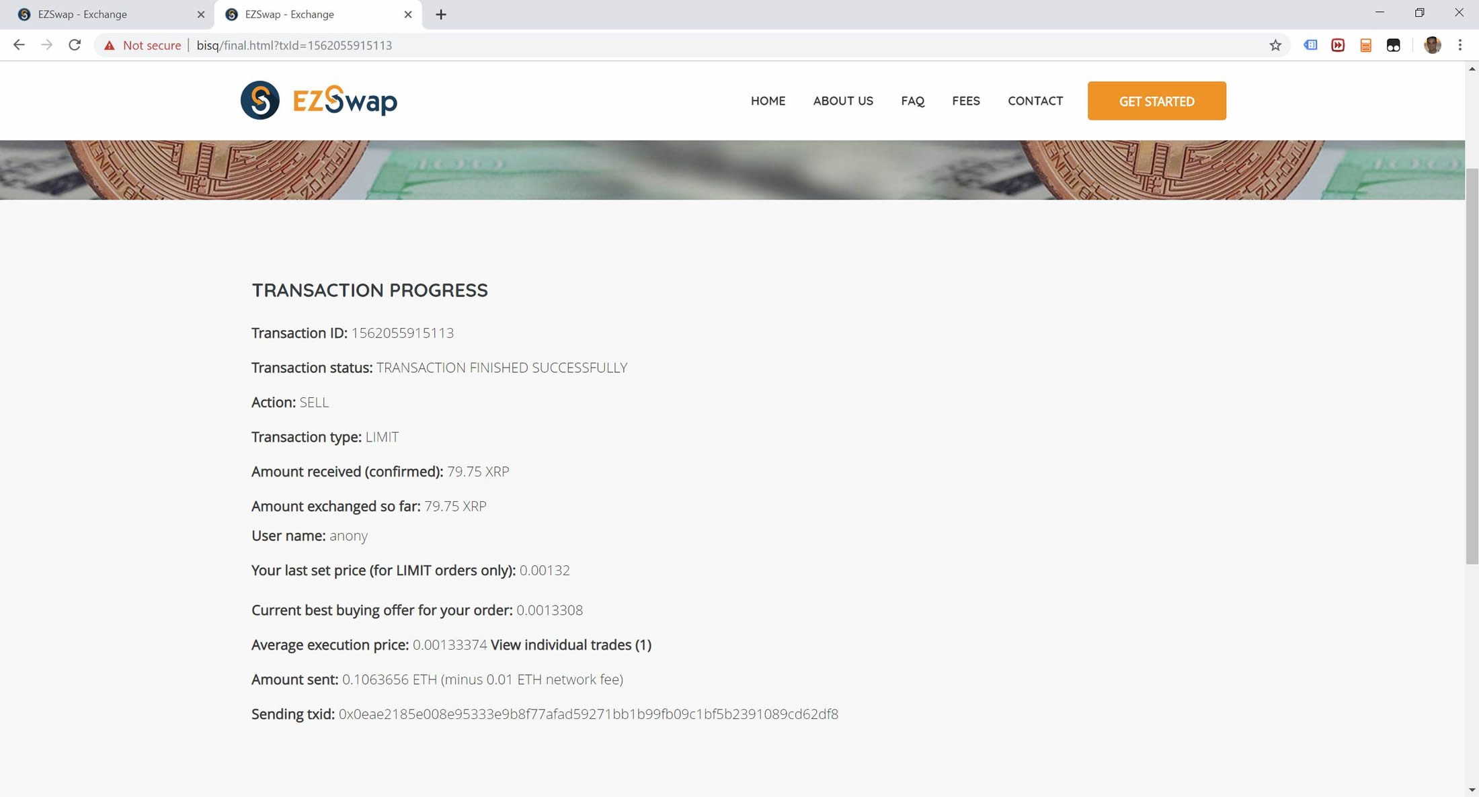Click the CONTACT menu item
Viewport: 1479px width, 797px height.
[x=1035, y=101]
